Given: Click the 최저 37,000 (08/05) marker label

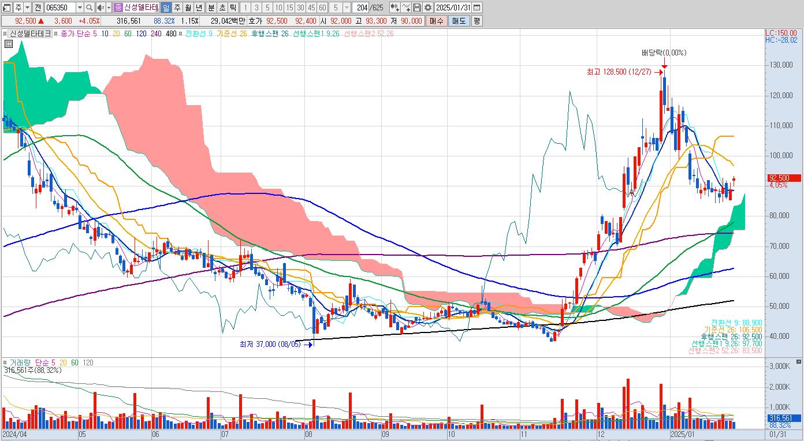Looking at the screenshot, I should (x=271, y=344).
